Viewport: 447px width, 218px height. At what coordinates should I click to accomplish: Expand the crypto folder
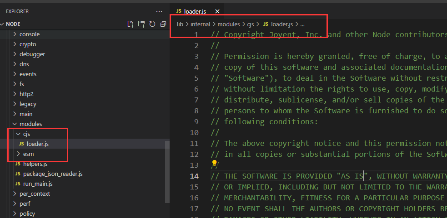coord(27,44)
